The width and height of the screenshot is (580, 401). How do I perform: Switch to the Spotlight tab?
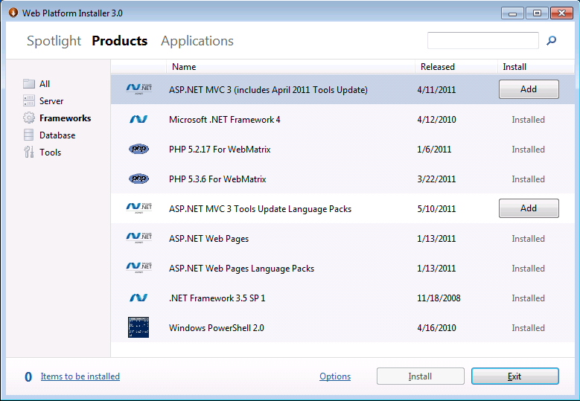[x=54, y=41]
